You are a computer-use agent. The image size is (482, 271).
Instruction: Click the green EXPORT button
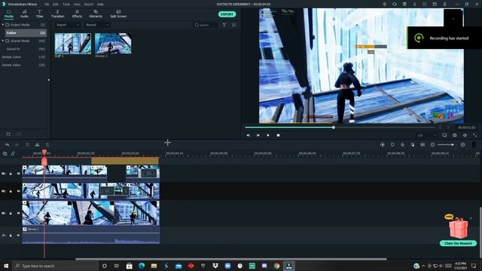point(227,14)
